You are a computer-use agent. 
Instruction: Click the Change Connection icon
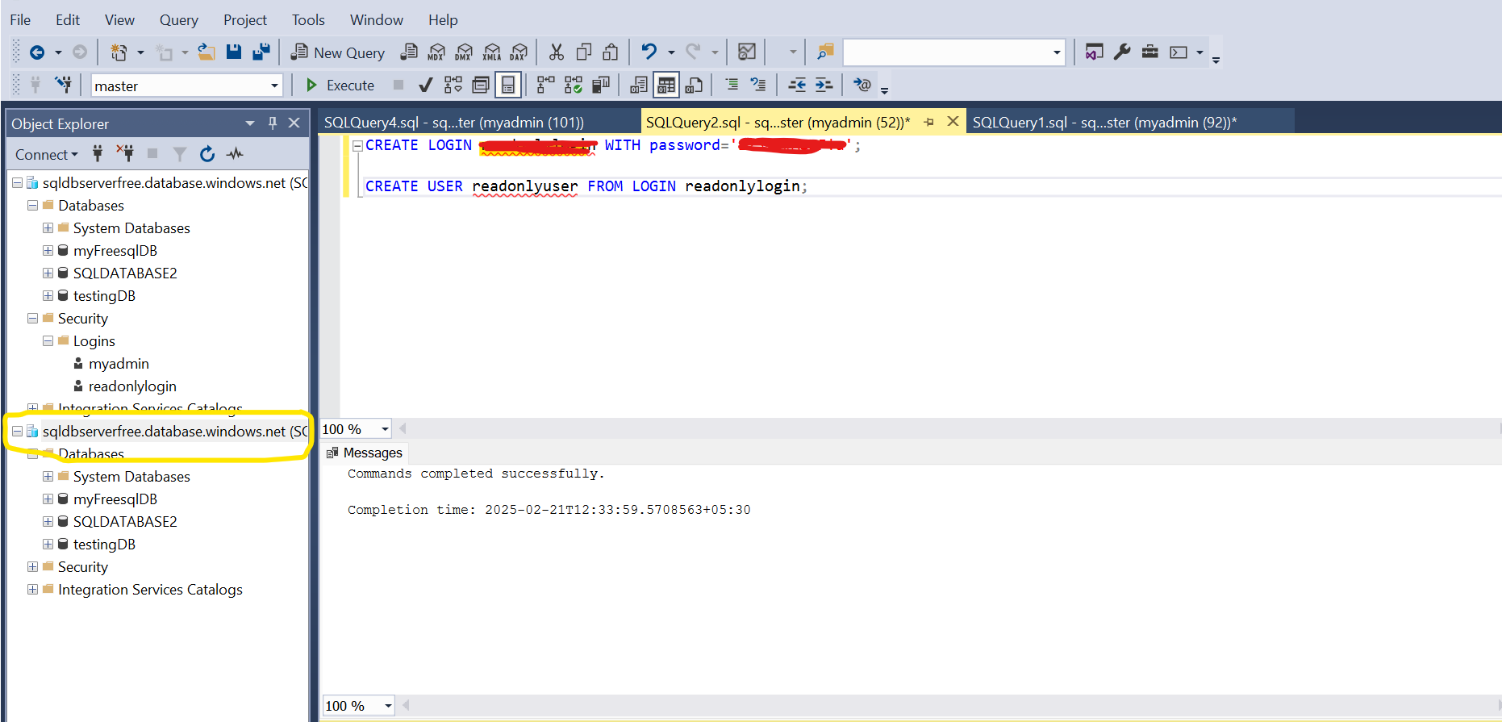[63, 85]
